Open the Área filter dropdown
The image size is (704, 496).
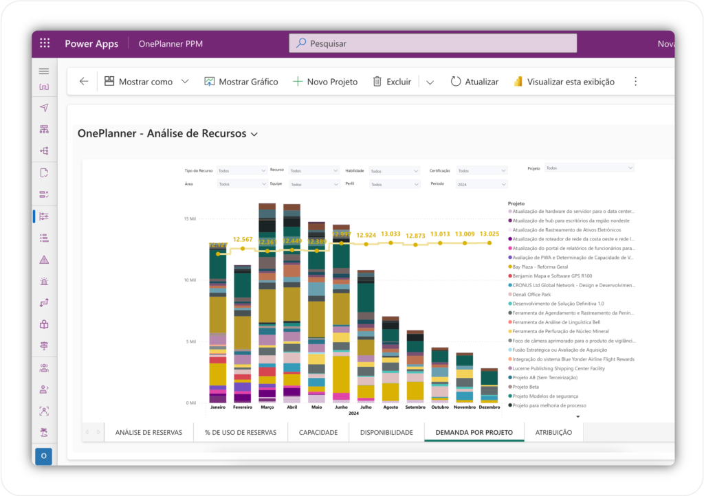point(241,184)
